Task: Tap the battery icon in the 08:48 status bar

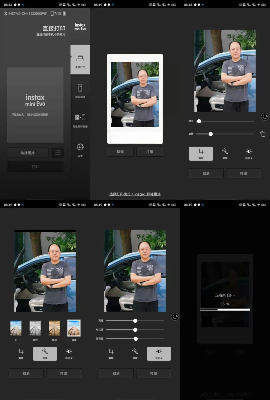Action: (x=263, y=5)
